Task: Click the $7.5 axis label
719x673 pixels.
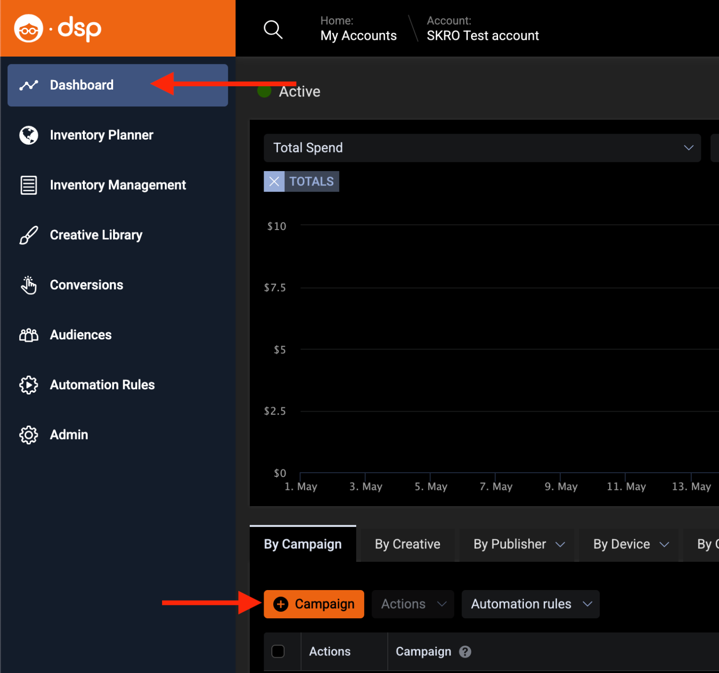Action: [x=275, y=288]
